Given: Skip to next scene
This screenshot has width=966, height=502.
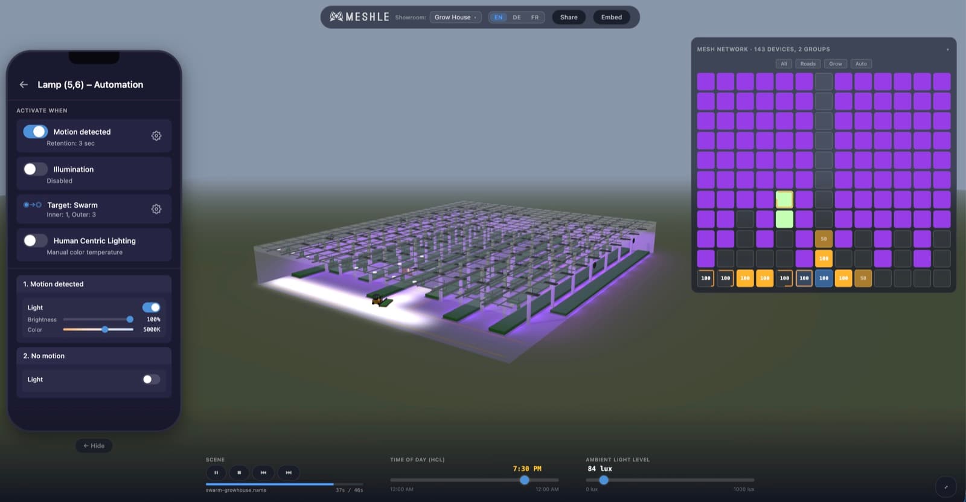Looking at the screenshot, I should [289, 472].
